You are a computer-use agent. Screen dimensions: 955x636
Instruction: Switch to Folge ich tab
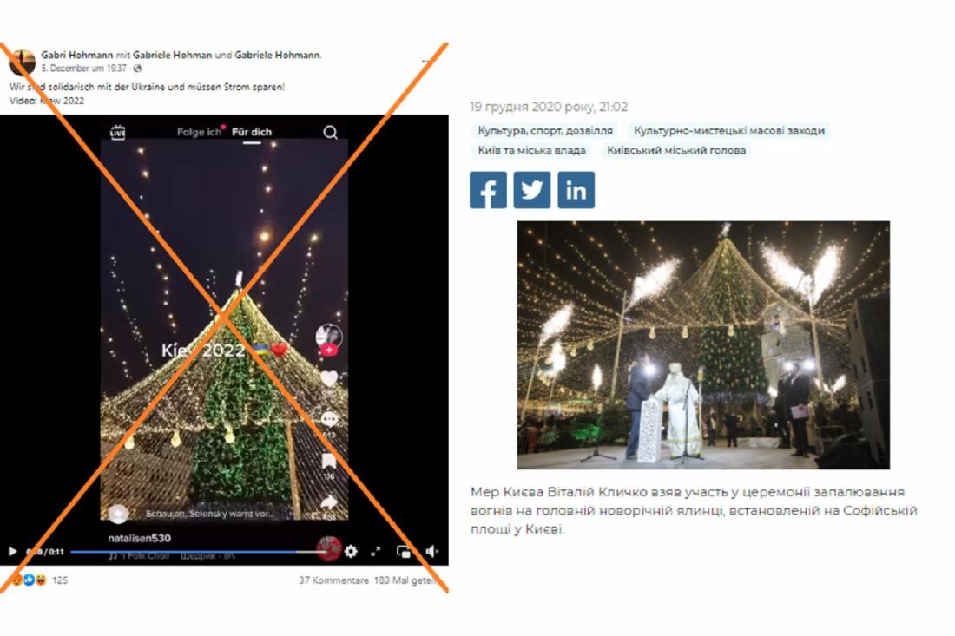click(x=199, y=132)
